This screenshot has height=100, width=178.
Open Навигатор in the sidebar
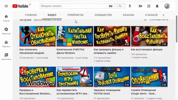[x=6, y=31]
